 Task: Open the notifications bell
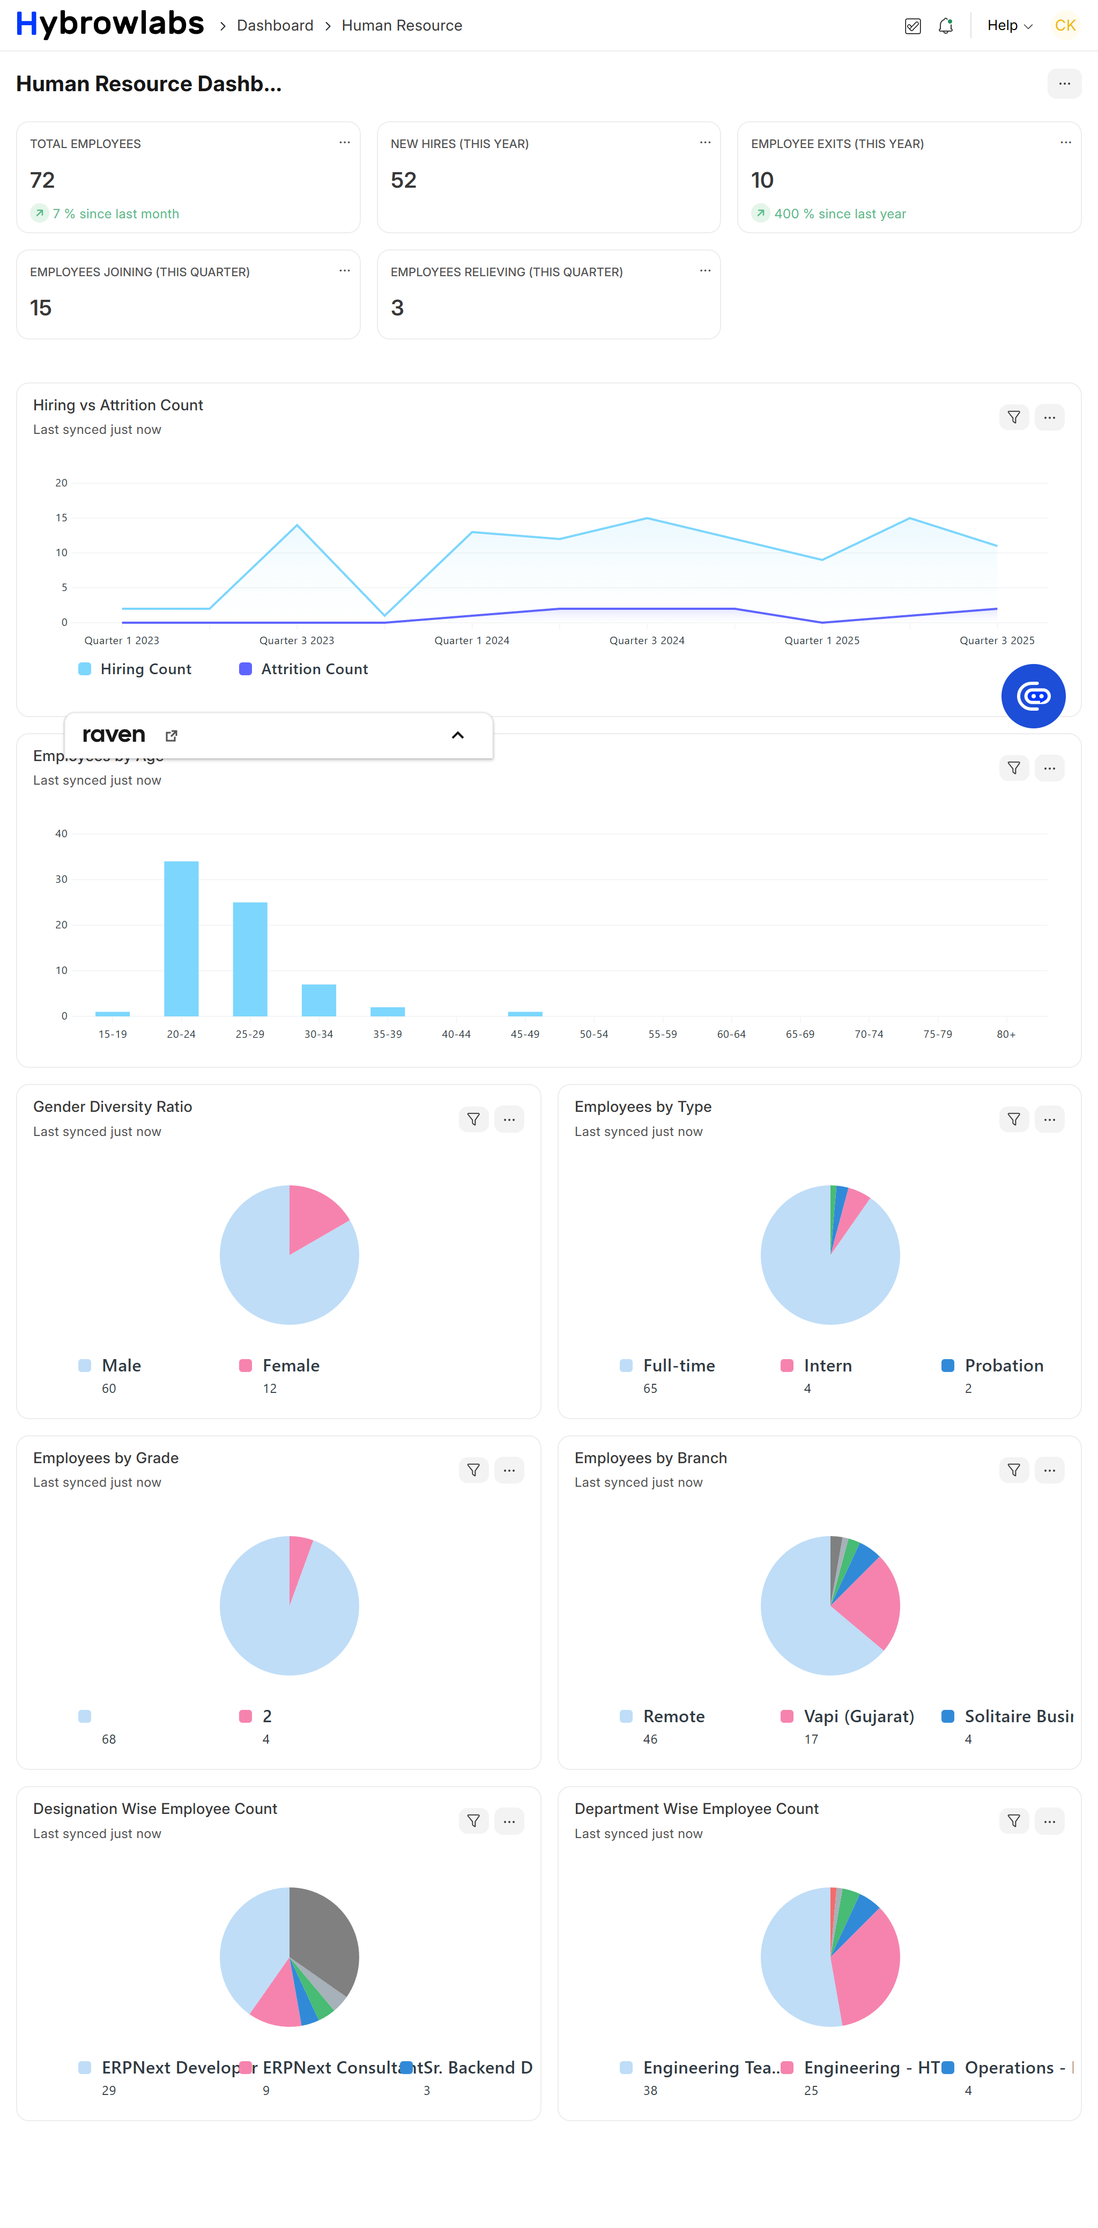tap(946, 26)
